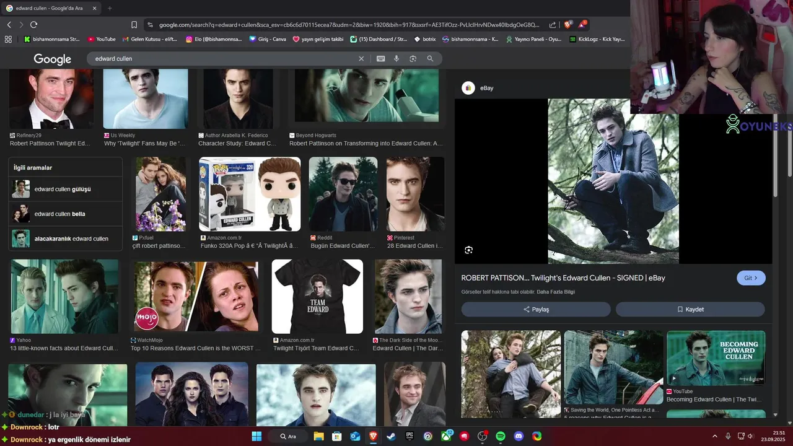793x446 pixels.
Task: Open the on-screen keyboard input tool
Action: coord(380,58)
